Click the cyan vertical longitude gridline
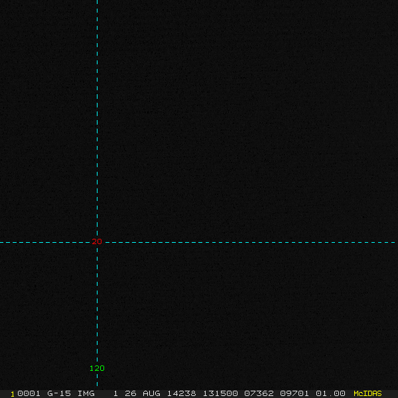398x398 pixels. click(97, 133)
